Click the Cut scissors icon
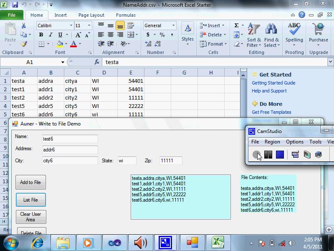The height and width of the screenshot is (251, 334). tap(24, 26)
